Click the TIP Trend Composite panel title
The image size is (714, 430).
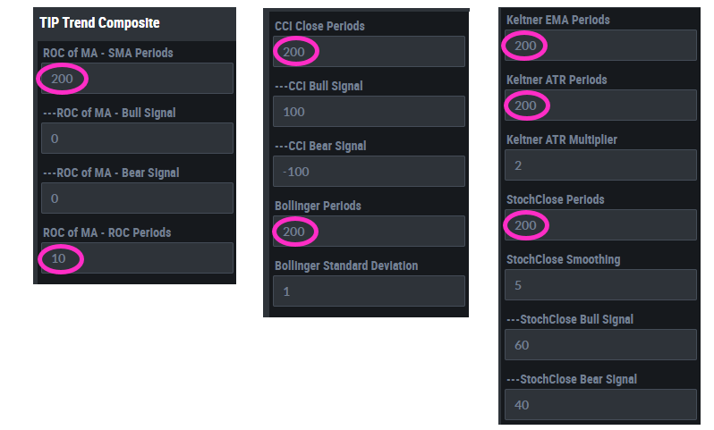pyautogui.click(x=100, y=22)
